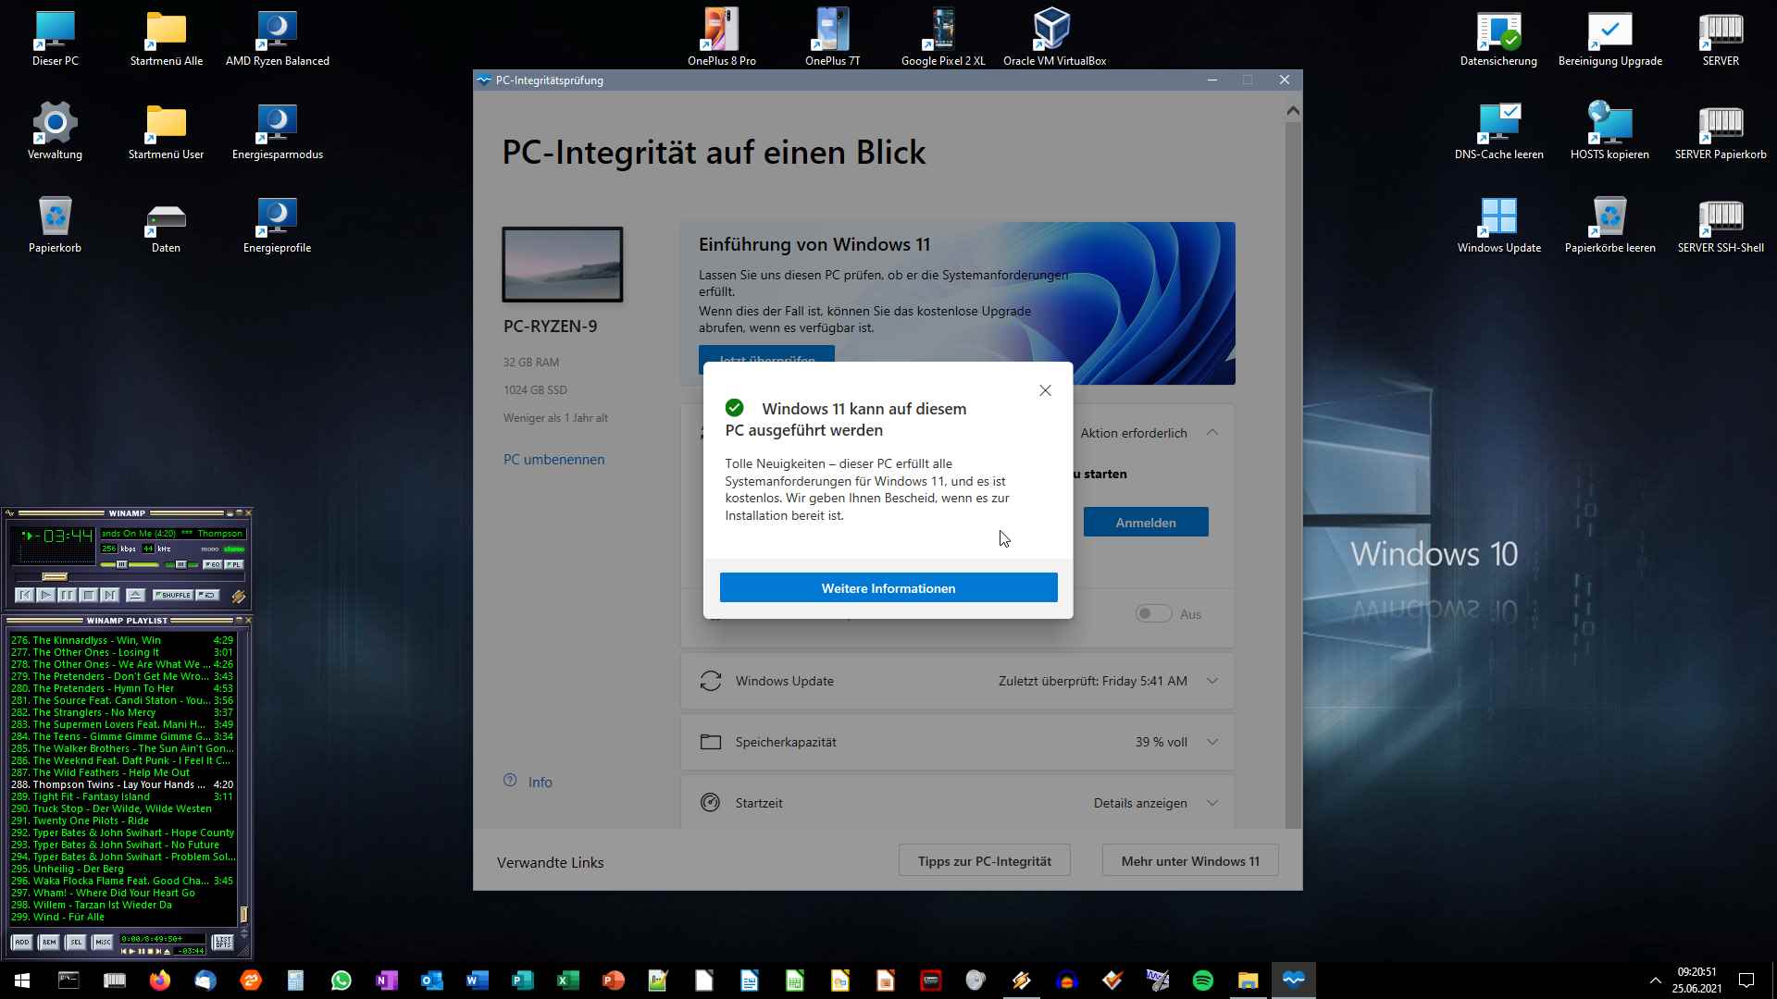Click the Anmelden button
The image size is (1777, 999).
1146,522
